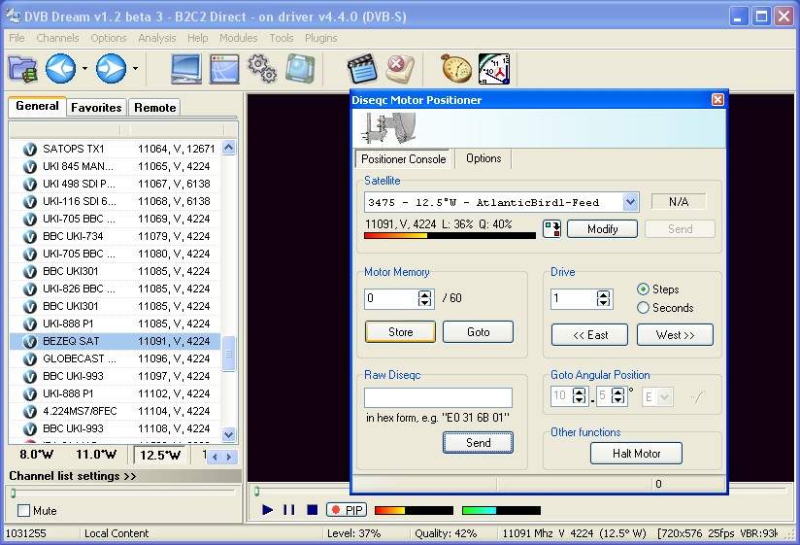Click the Raw Diseqc hex input field
This screenshot has width=800, height=545.
tap(438, 397)
